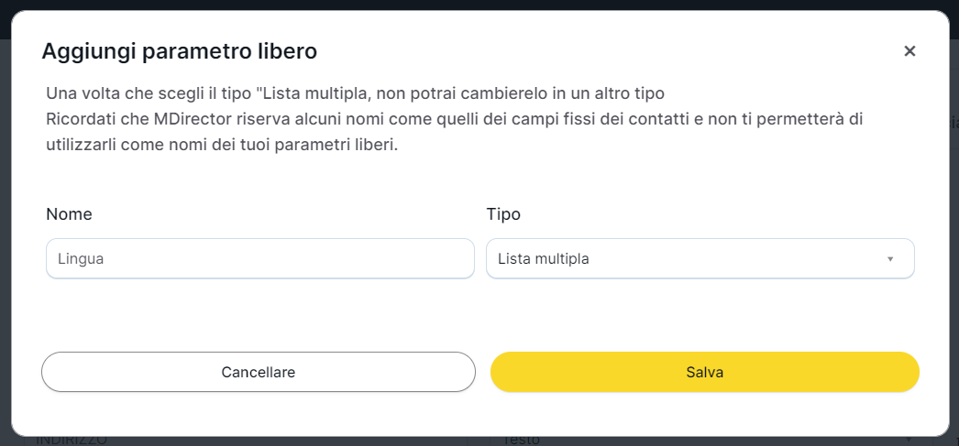Click the Tipo field label
Image resolution: width=959 pixels, height=446 pixels.
click(503, 214)
